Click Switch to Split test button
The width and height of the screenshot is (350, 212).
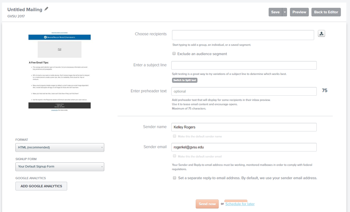(184, 80)
